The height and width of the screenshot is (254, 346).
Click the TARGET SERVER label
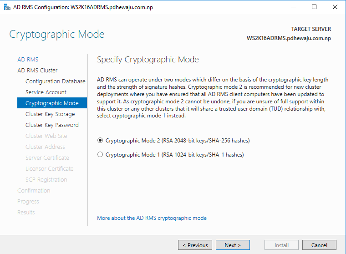click(311, 29)
